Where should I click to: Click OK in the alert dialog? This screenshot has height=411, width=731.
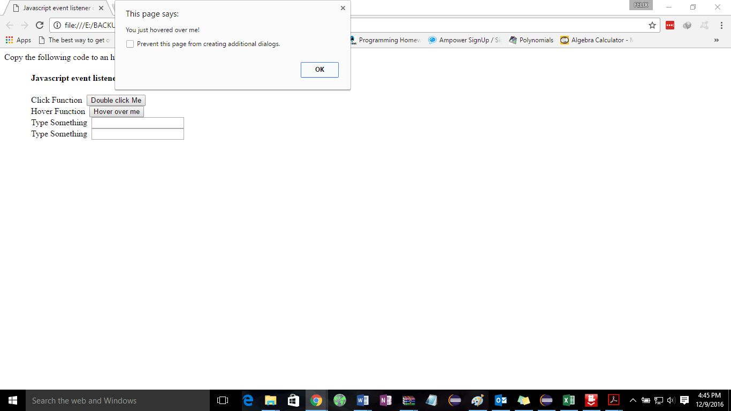319,70
